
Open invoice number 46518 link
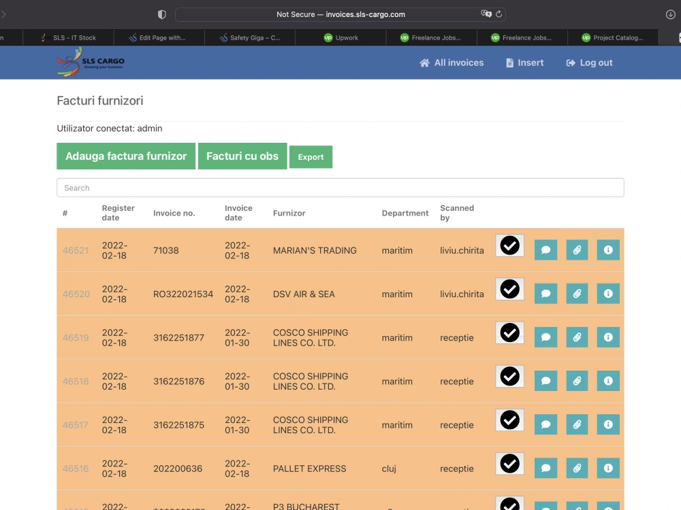76,381
